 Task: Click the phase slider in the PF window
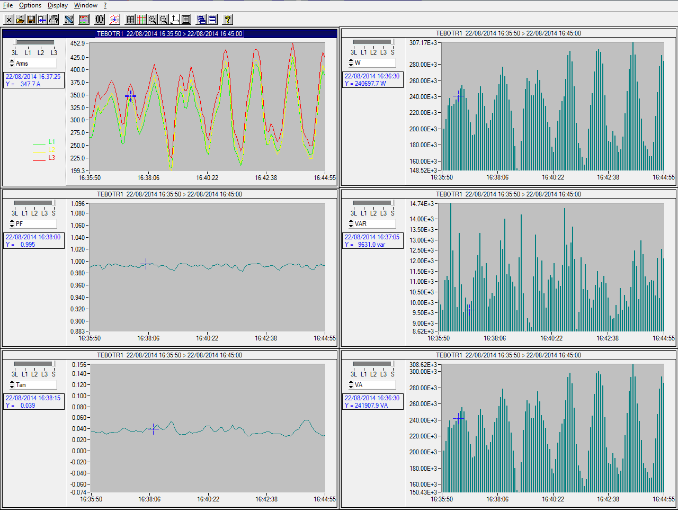point(35,203)
